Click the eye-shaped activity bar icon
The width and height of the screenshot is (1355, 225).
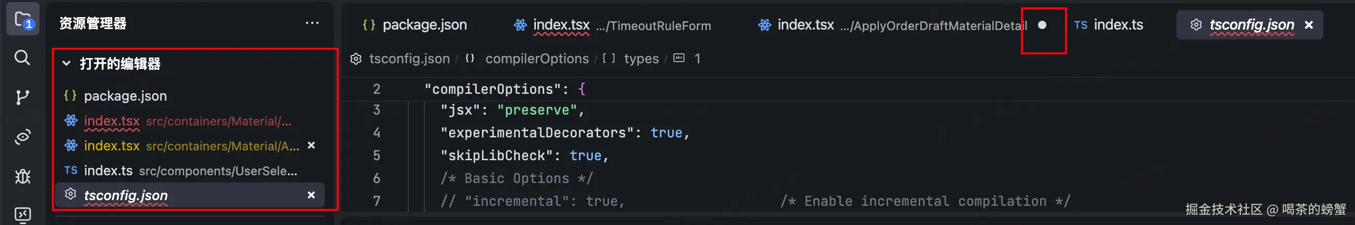click(x=22, y=137)
